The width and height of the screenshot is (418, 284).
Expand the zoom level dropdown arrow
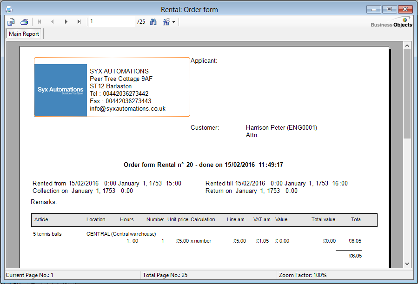click(173, 22)
